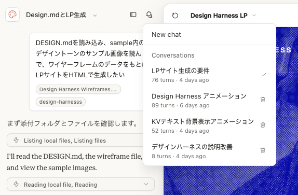Click the 89 turns · 6 days ago text
The width and height of the screenshot is (298, 195).
(180, 105)
